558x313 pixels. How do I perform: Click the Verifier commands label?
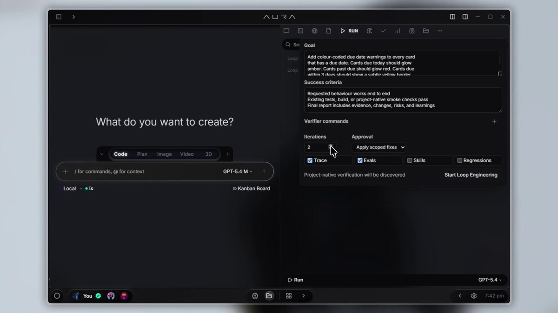click(x=326, y=121)
